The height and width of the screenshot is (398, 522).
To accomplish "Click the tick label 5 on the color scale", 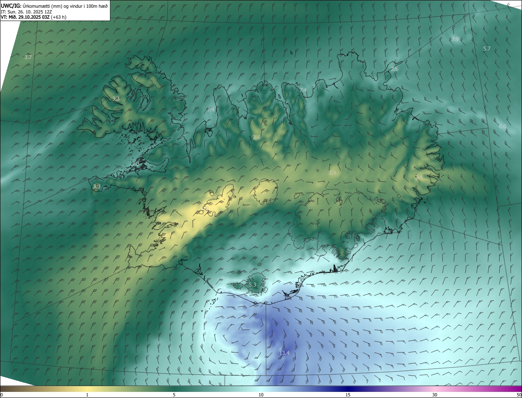I will [x=174, y=395].
